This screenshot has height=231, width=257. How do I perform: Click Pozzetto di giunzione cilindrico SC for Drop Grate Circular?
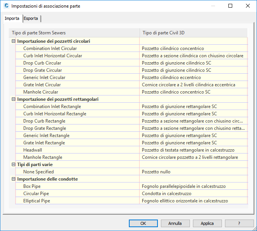coord(194,70)
